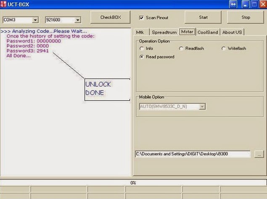Click the Stop button
267x199 pixels.
(246, 17)
